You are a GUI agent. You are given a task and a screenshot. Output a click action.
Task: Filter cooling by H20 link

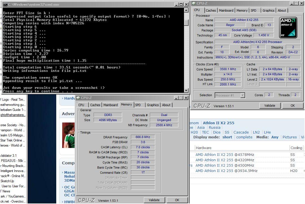click(x=194, y=132)
